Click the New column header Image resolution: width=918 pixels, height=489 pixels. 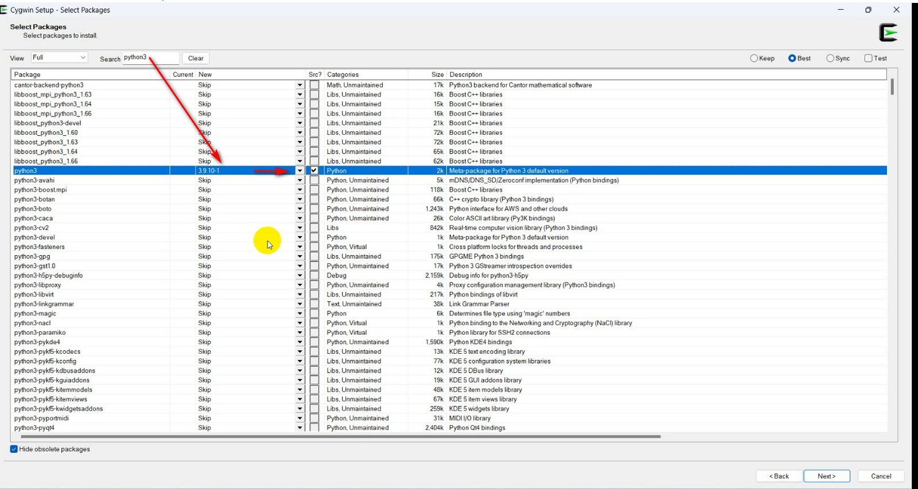251,75
